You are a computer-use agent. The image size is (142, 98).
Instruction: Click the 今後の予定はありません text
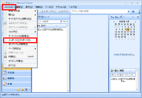point(124,55)
